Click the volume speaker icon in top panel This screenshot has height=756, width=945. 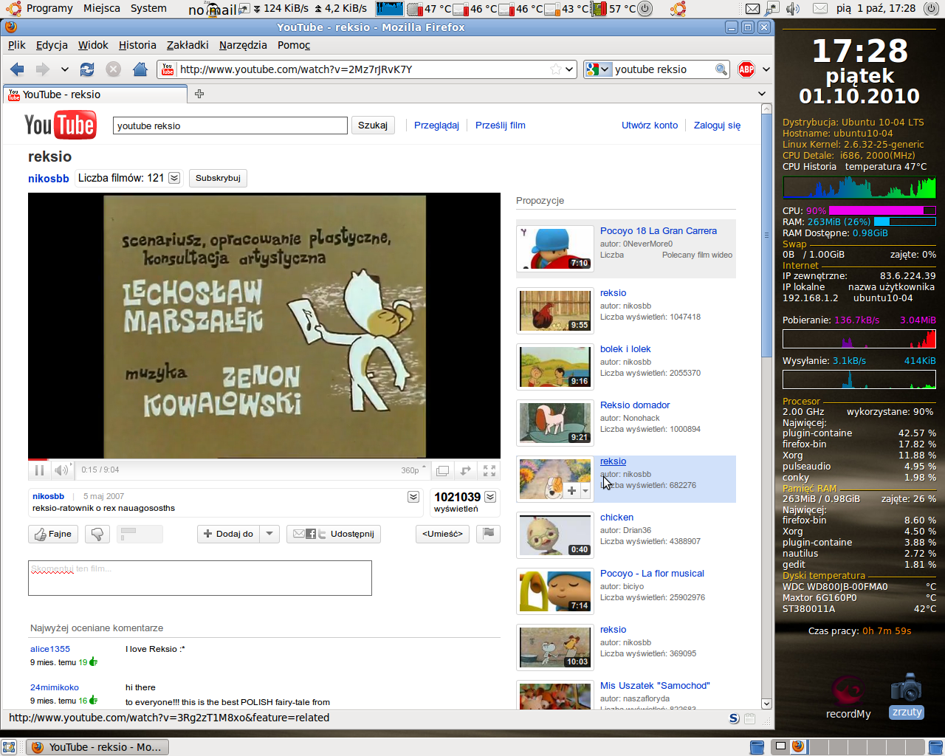click(793, 9)
